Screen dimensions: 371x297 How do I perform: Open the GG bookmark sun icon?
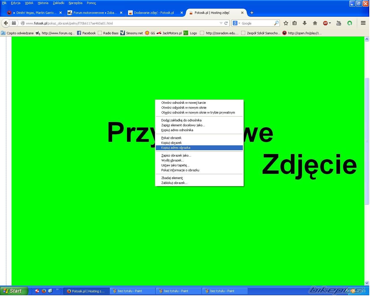point(147,33)
